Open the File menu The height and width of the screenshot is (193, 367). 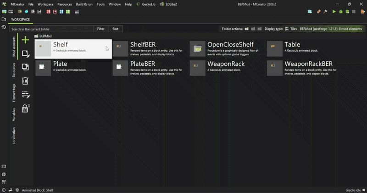pos(31,4)
